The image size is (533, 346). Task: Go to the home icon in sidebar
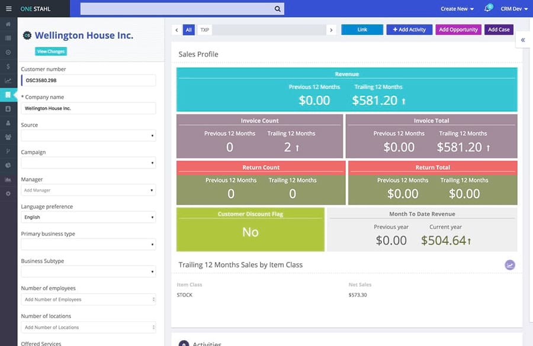click(8, 24)
